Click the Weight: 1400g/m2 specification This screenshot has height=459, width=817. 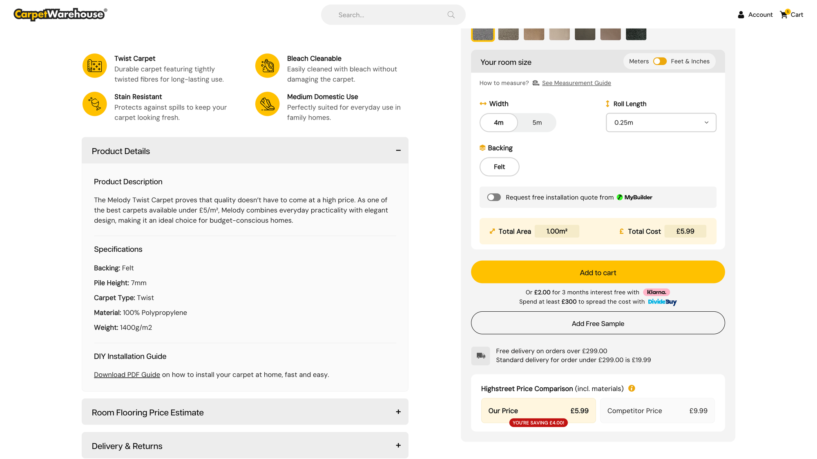coord(123,328)
